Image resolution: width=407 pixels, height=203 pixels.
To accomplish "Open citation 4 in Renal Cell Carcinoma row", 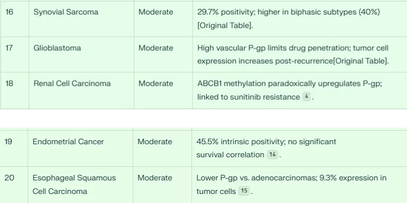I will coord(307,97).
